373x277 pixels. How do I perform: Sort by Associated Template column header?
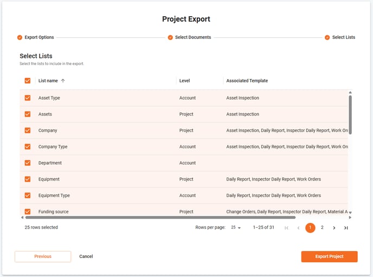pos(247,81)
